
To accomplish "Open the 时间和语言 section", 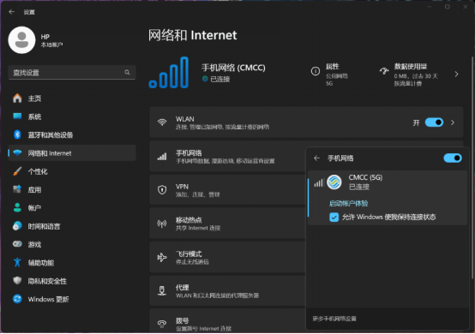I will [x=72, y=226].
